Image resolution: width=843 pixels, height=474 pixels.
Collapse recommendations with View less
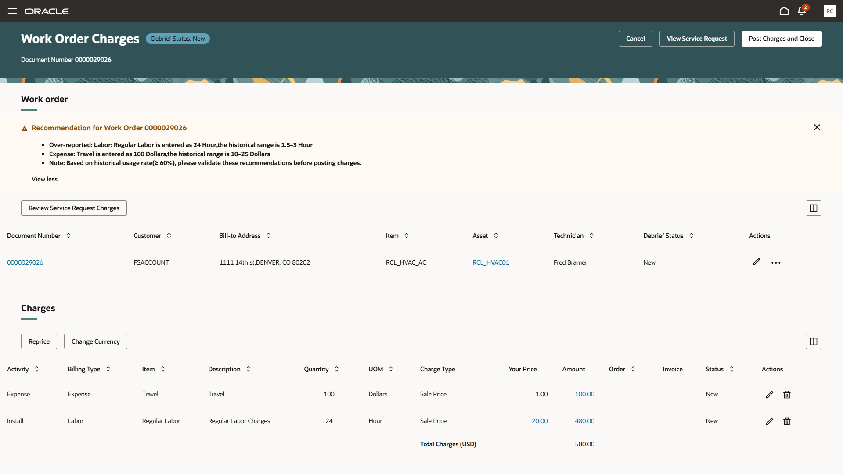coord(44,179)
